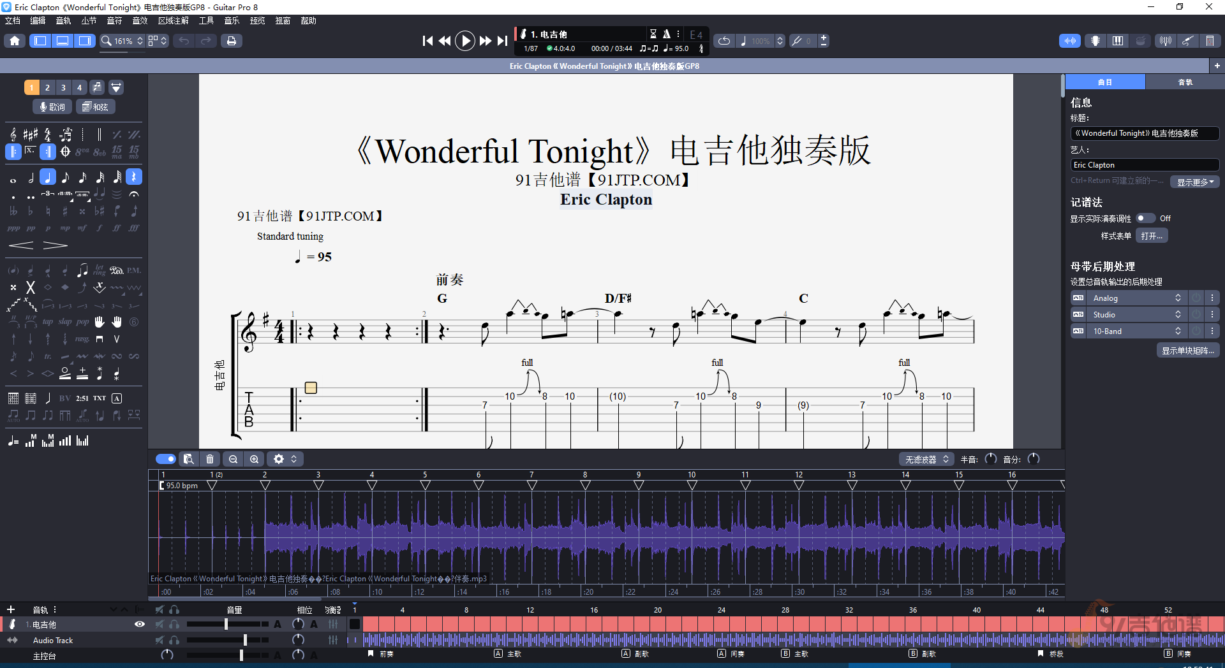1225x668 pixels.
Task: Click the Home icon in the toolbar
Action: point(15,41)
